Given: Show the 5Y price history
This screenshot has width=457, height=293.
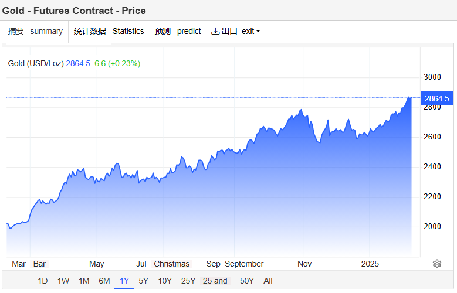Looking at the screenshot, I should click(x=144, y=281).
